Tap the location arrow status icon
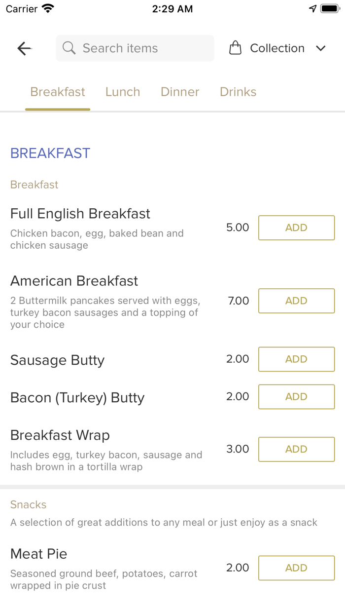Screen dimensions: 345x614 [x=312, y=9]
